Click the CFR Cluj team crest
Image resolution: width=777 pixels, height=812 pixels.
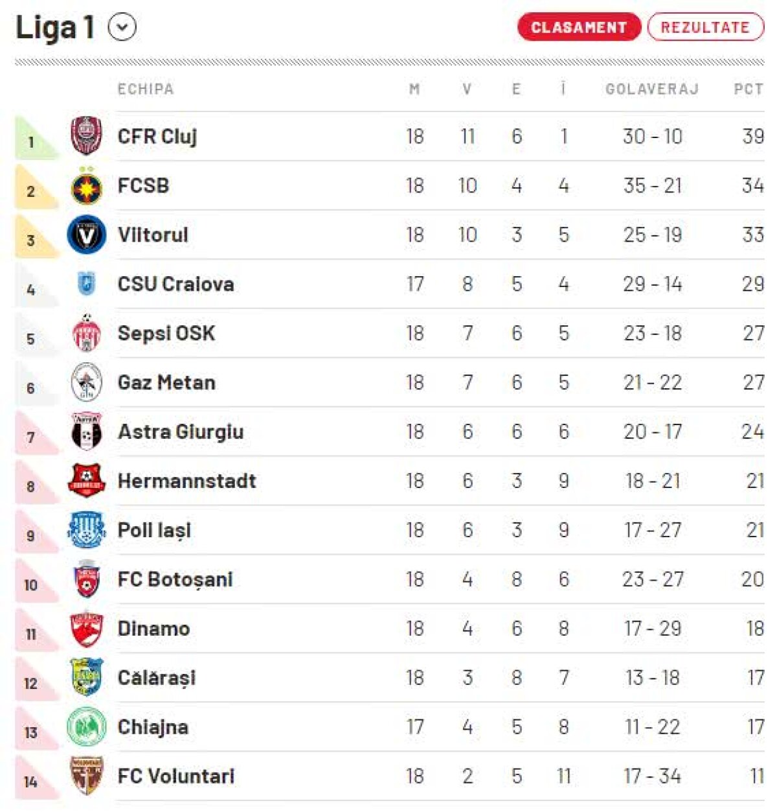(86, 136)
